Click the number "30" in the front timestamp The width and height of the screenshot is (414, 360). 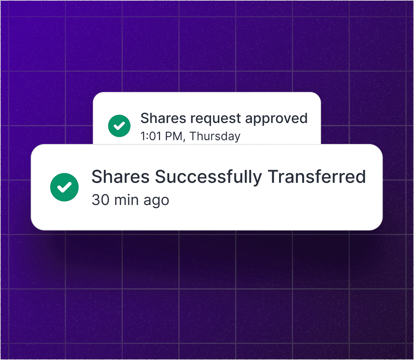click(100, 200)
